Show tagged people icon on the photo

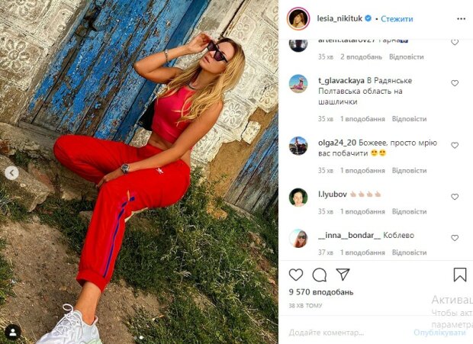click(13, 333)
